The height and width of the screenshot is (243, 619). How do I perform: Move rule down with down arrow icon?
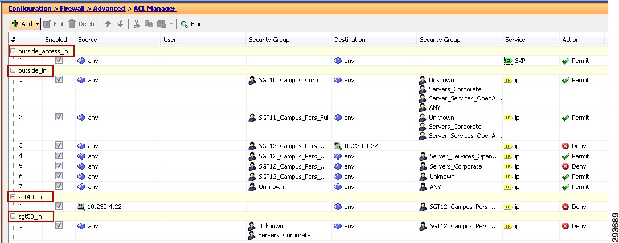[x=120, y=24]
